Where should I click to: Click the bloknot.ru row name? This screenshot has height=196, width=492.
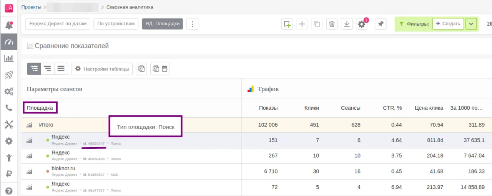[x=63, y=168]
